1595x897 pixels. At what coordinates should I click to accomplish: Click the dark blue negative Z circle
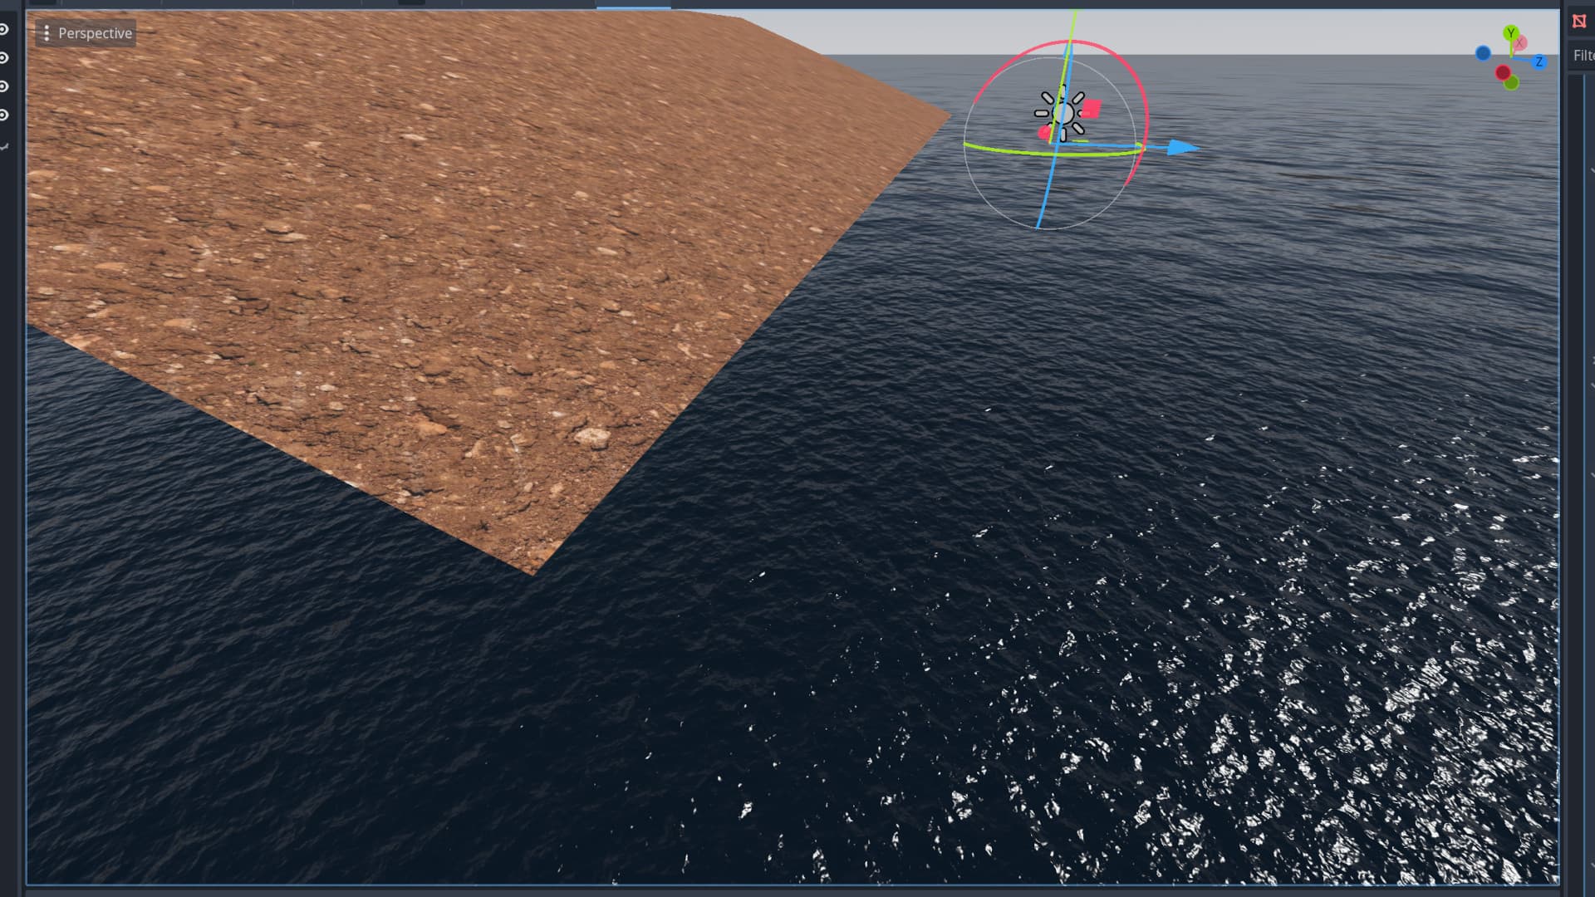1483,53
